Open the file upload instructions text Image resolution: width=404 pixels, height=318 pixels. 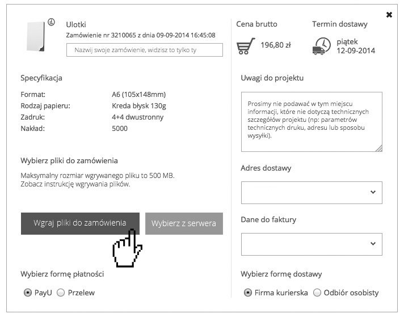pyautogui.click(x=75, y=184)
